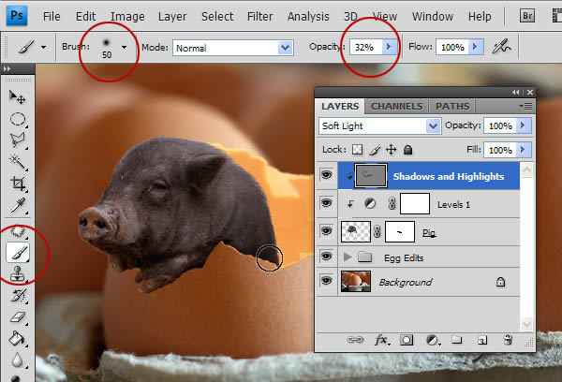Open the Analysis menu
Viewport: 562px width, 382px height.
(308, 17)
